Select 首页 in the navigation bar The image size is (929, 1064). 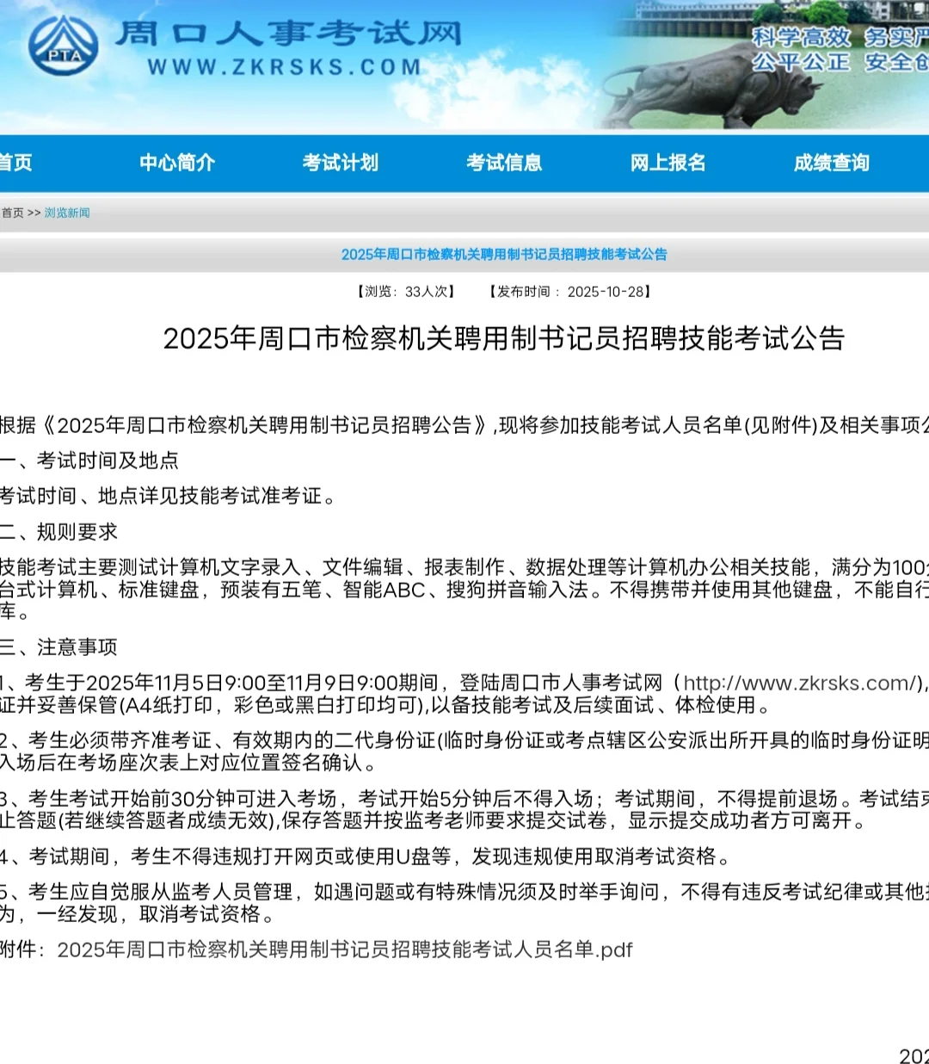click(x=17, y=163)
